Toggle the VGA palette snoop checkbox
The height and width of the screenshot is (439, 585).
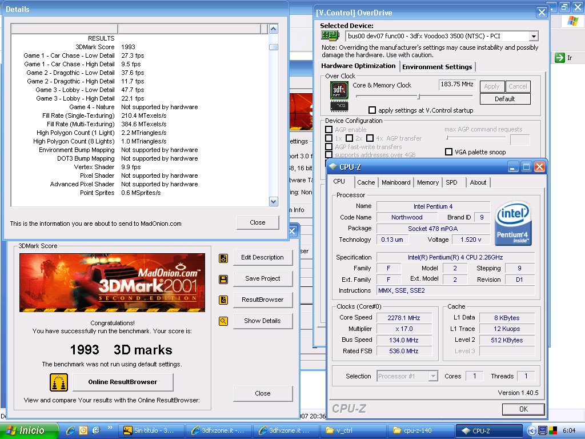click(448, 152)
